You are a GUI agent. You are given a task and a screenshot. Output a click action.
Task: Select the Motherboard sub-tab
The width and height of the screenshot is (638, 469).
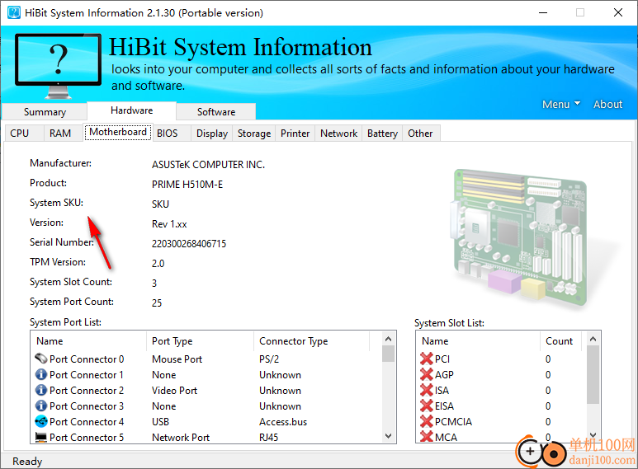tap(118, 132)
